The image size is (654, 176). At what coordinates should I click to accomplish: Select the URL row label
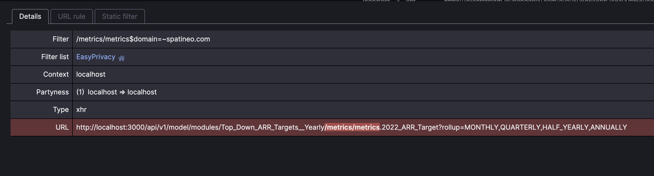pos(62,127)
